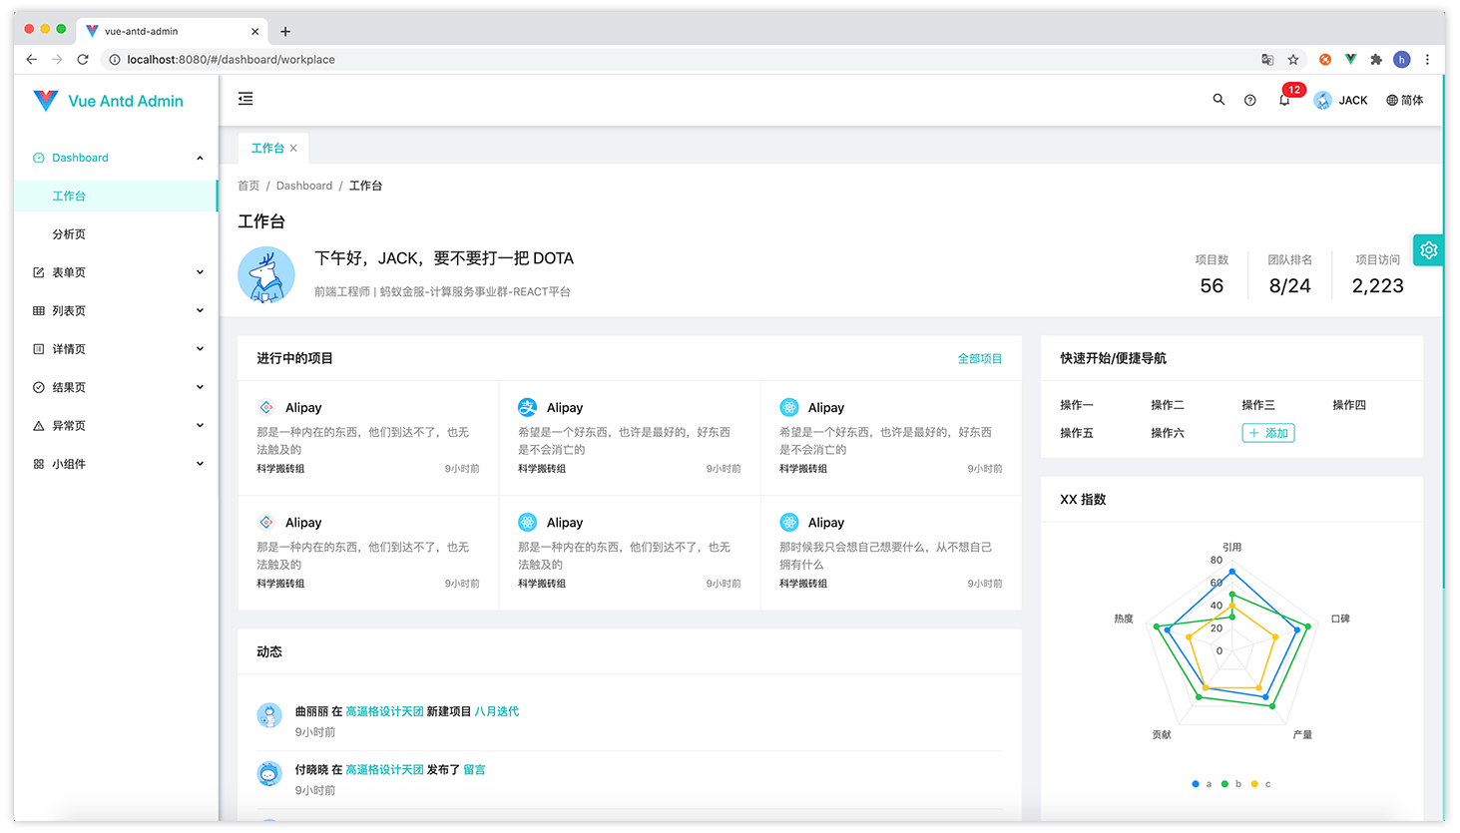The width and height of the screenshot is (1460, 833).
Task: Select 分析页 in the sidebar
Action: point(69,234)
